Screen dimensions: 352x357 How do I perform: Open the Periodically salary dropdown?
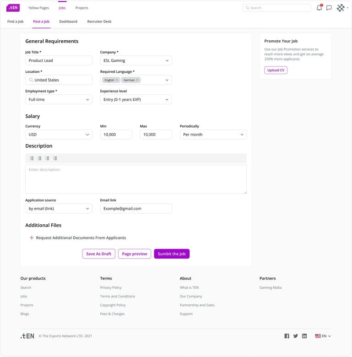[213, 135]
